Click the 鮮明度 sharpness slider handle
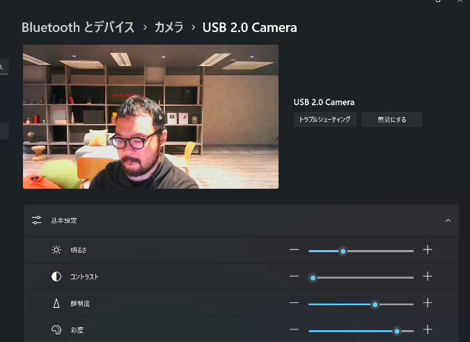470x342 pixels. click(375, 304)
